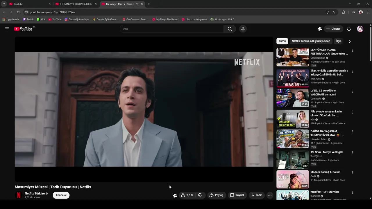Open options menu for Modern Kadın video

353,172
